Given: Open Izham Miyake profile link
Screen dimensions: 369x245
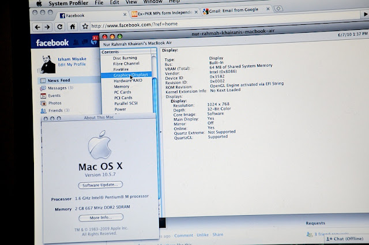Looking at the screenshot, I should pos(72,59).
